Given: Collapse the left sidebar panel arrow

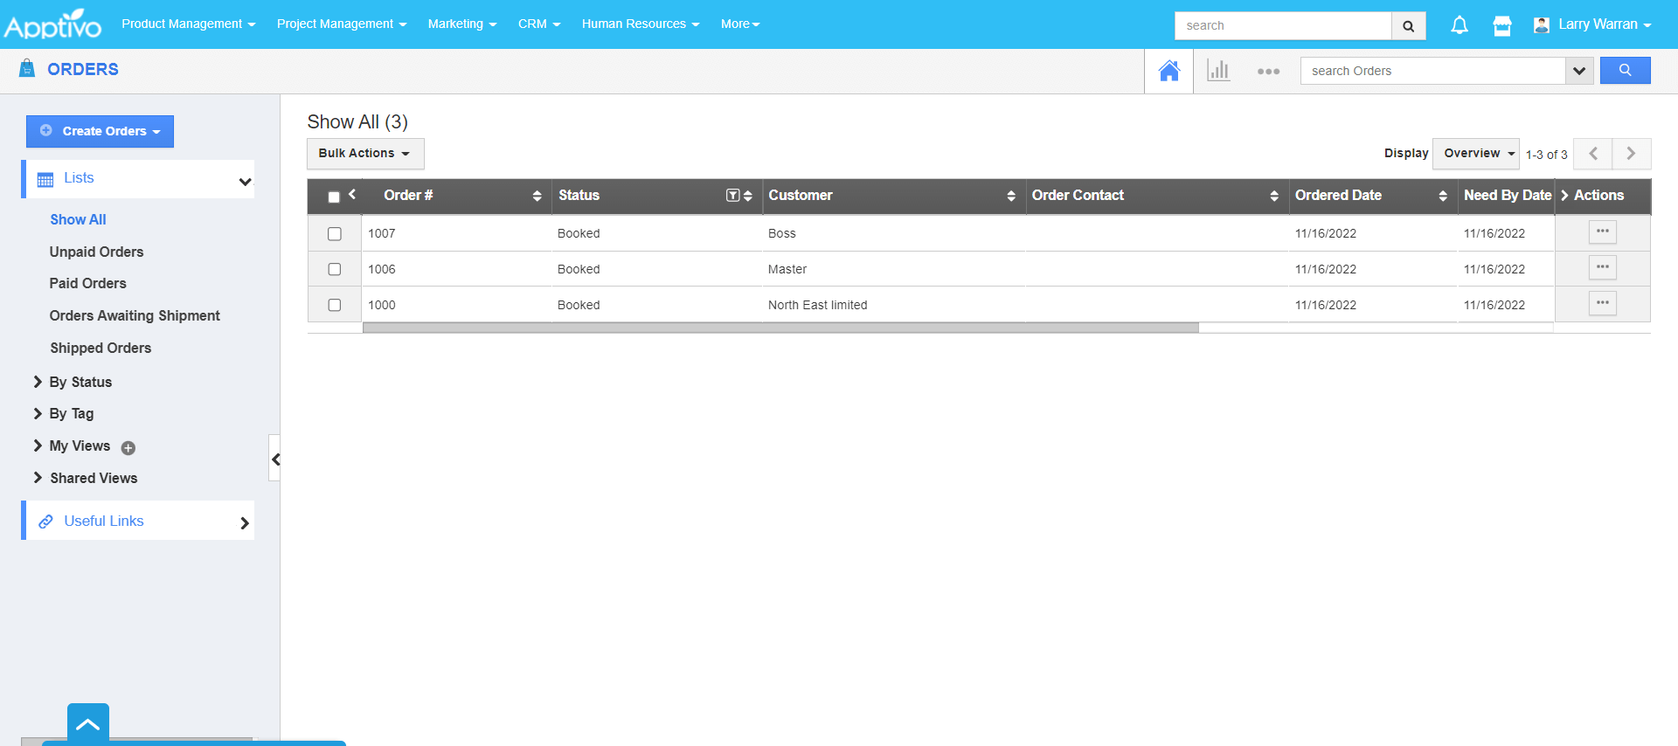Looking at the screenshot, I should pos(275,459).
